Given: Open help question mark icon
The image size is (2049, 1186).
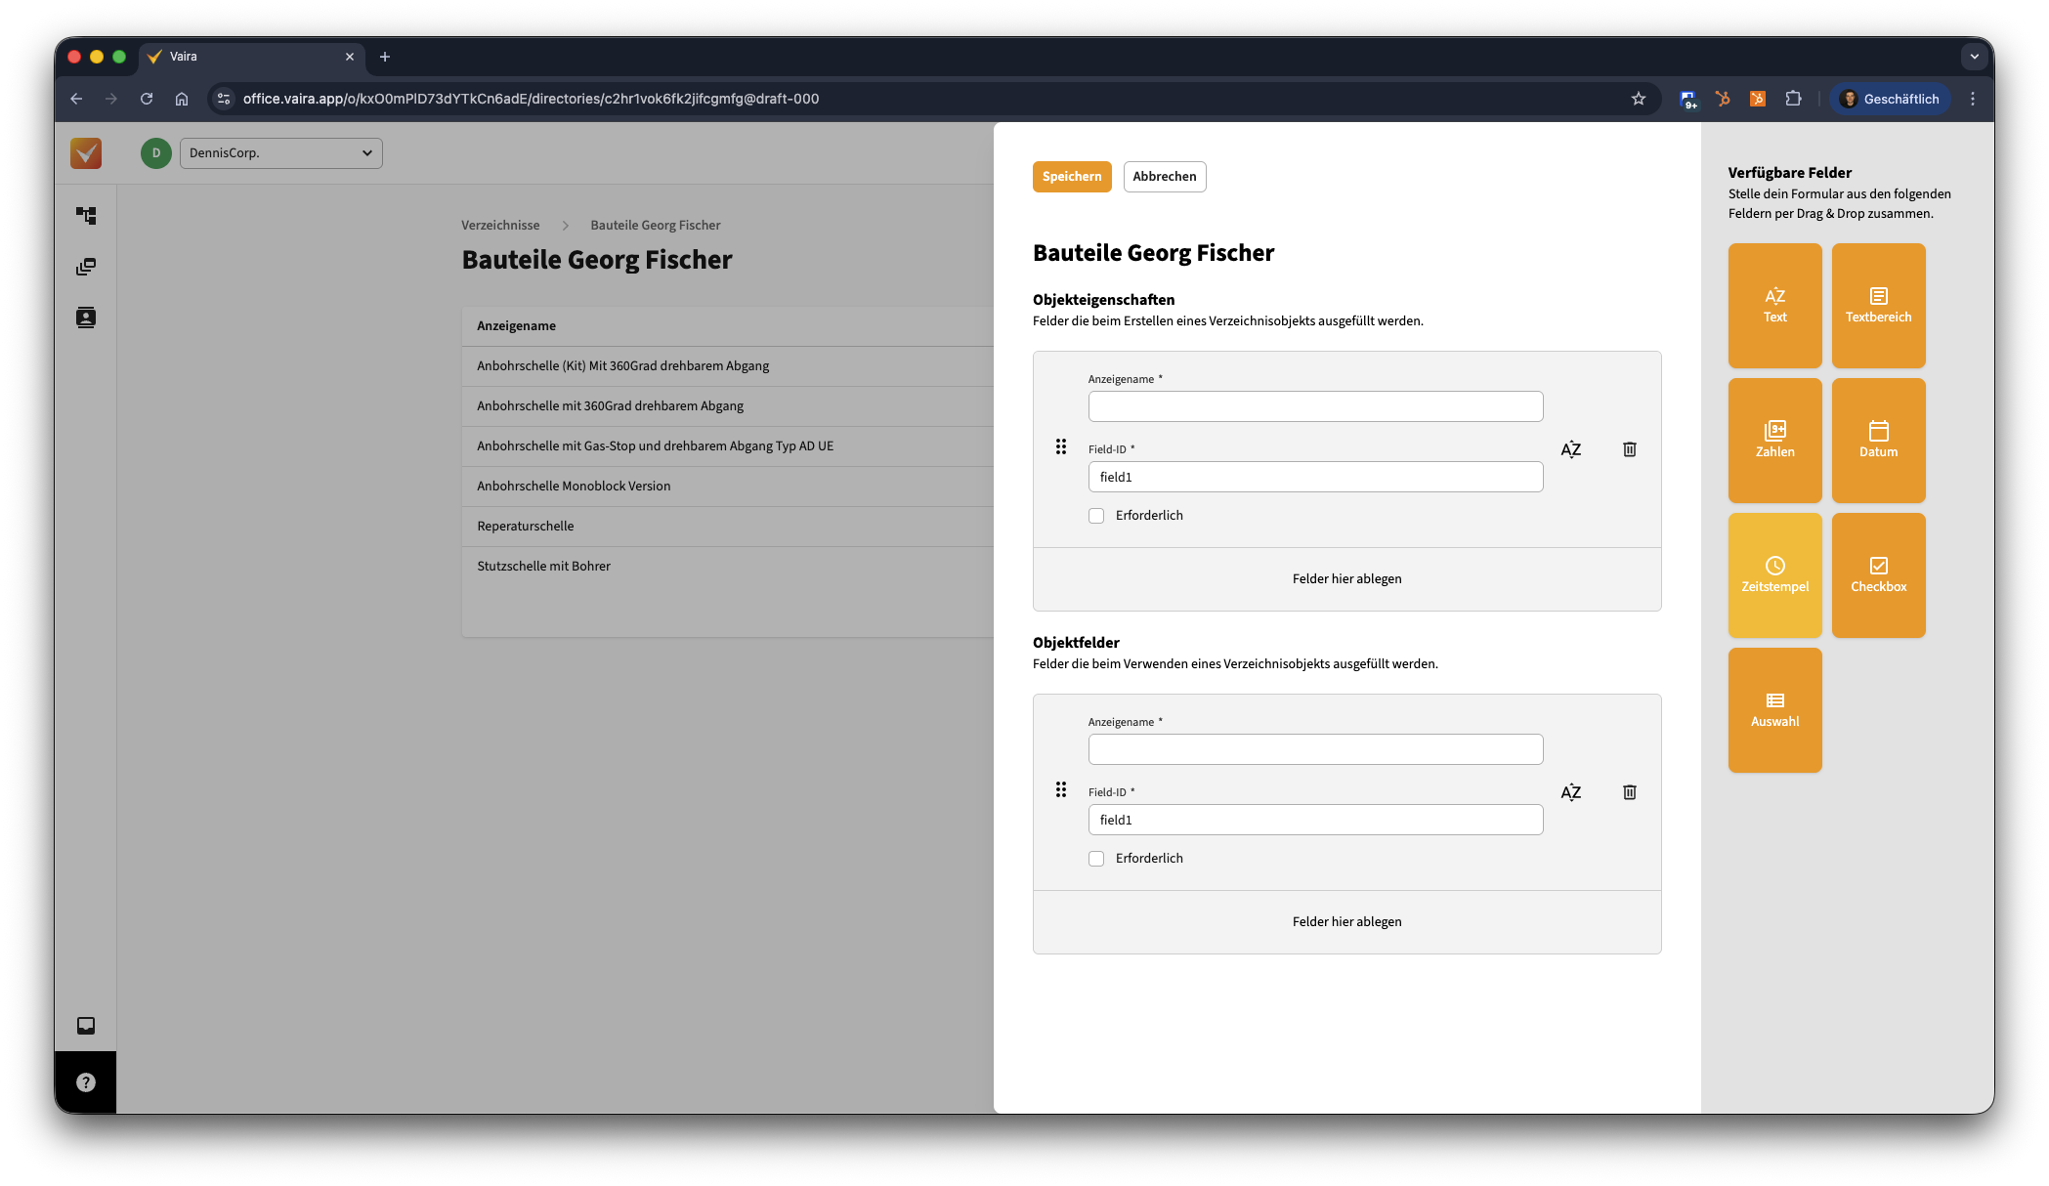Looking at the screenshot, I should [86, 1082].
